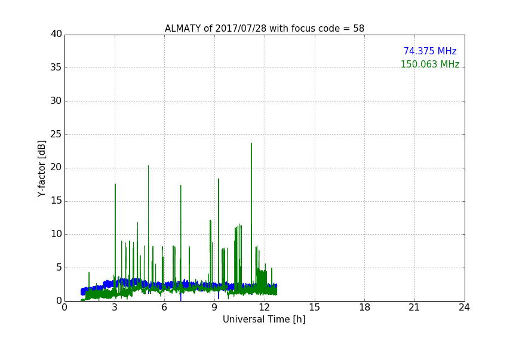Click the y-axis tick label 40
Screen dimensions: 516x344
click(x=56, y=34)
